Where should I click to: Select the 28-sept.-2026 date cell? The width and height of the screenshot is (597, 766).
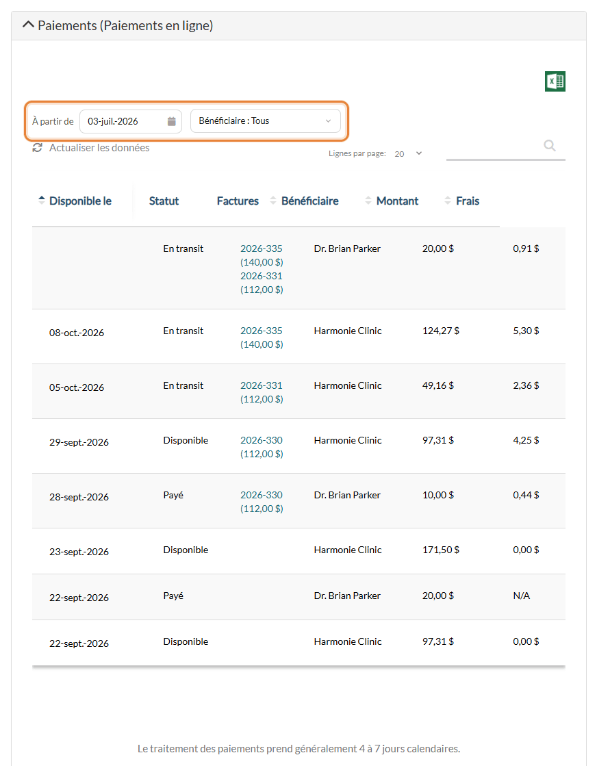click(x=79, y=497)
